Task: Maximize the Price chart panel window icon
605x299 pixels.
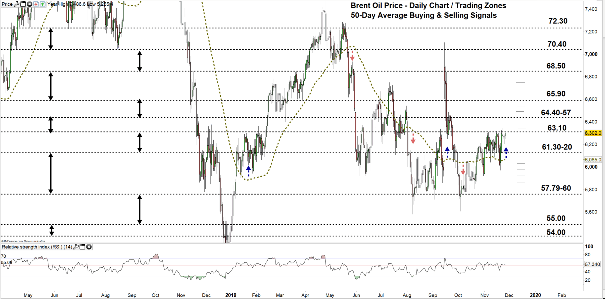Action: point(23,4)
